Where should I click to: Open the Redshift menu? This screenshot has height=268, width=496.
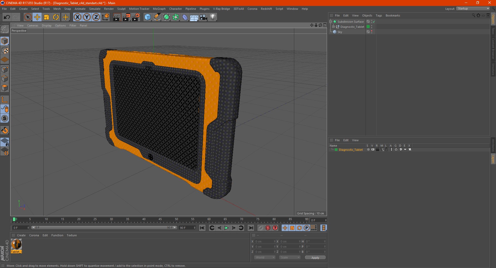pyautogui.click(x=266, y=9)
